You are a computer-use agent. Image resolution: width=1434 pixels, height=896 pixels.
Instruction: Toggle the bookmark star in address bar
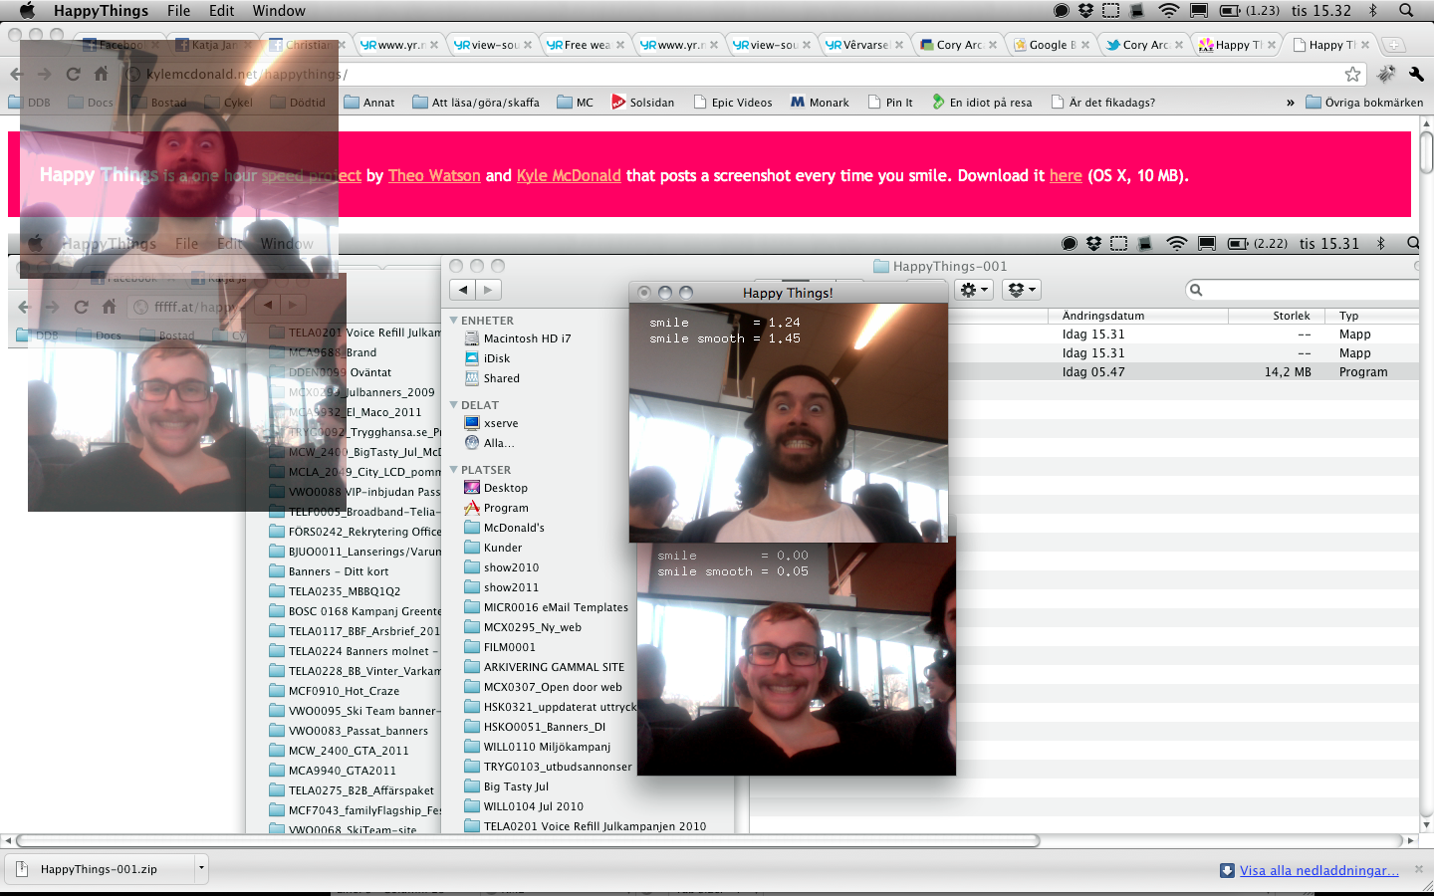1352,74
